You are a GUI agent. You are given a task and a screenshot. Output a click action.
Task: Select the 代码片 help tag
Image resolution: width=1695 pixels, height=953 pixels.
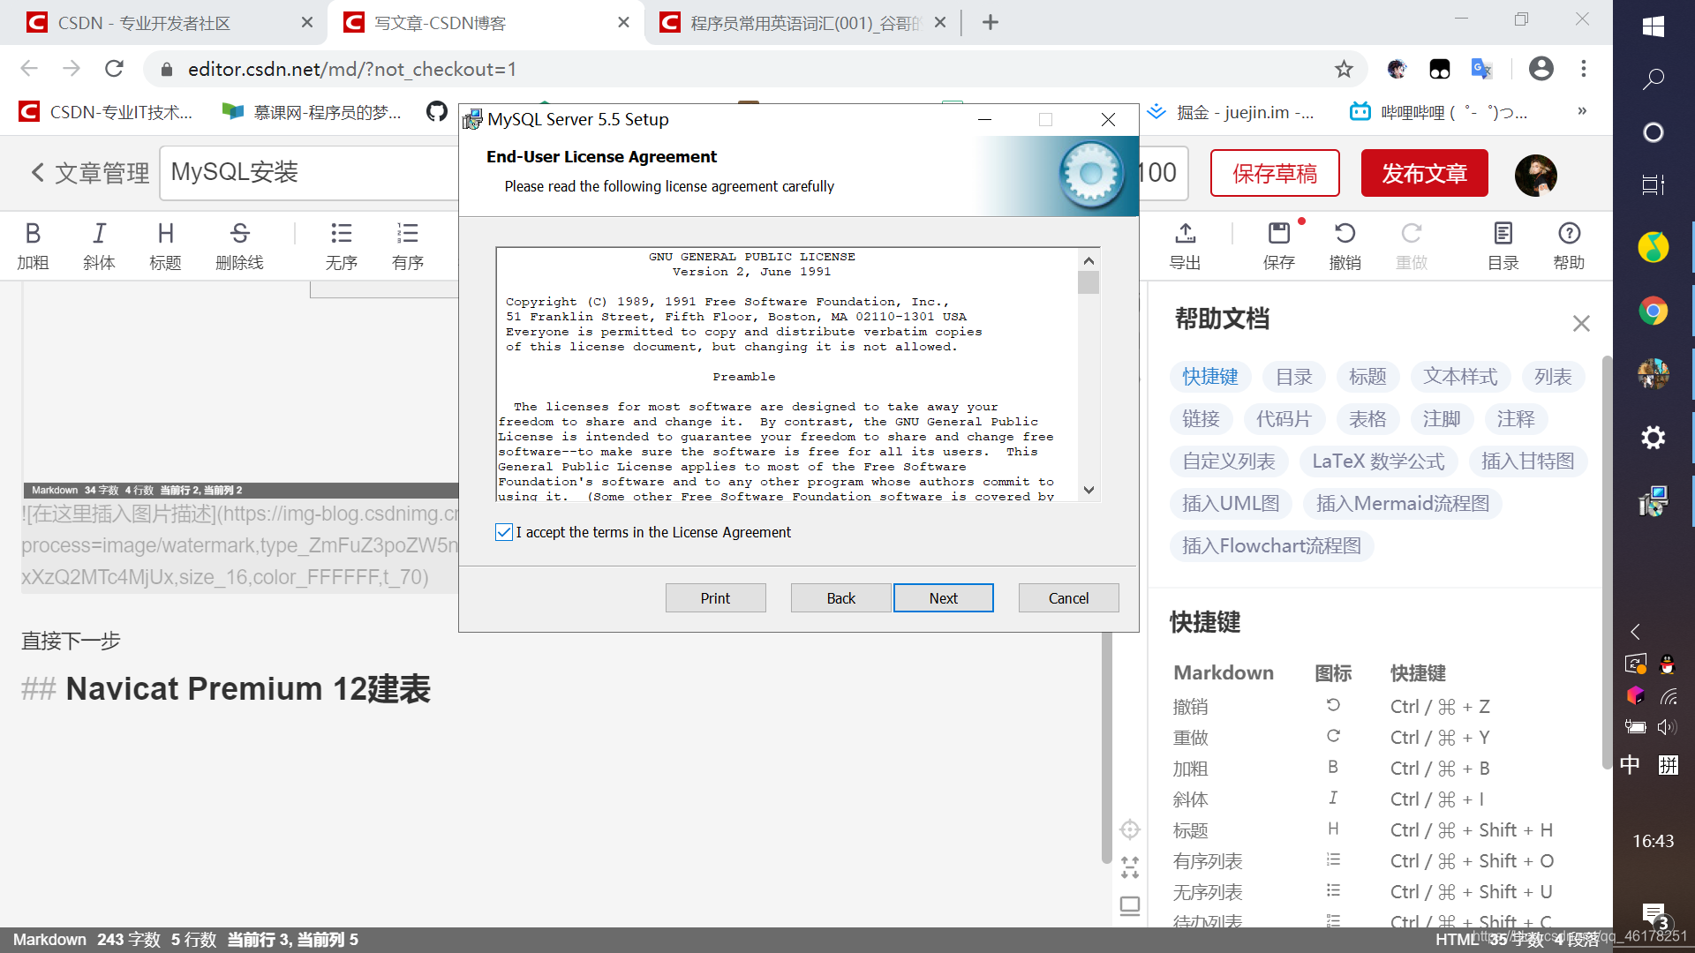(1284, 419)
